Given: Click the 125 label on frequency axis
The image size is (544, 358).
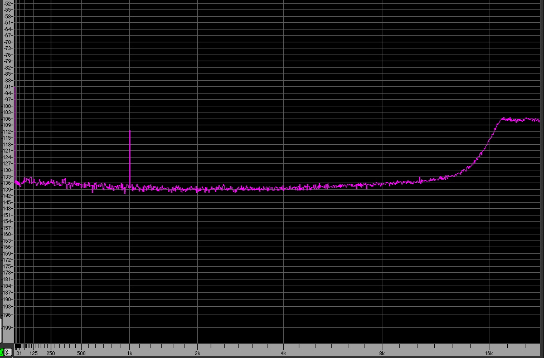Looking at the screenshot, I should click(x=33, y=354).
